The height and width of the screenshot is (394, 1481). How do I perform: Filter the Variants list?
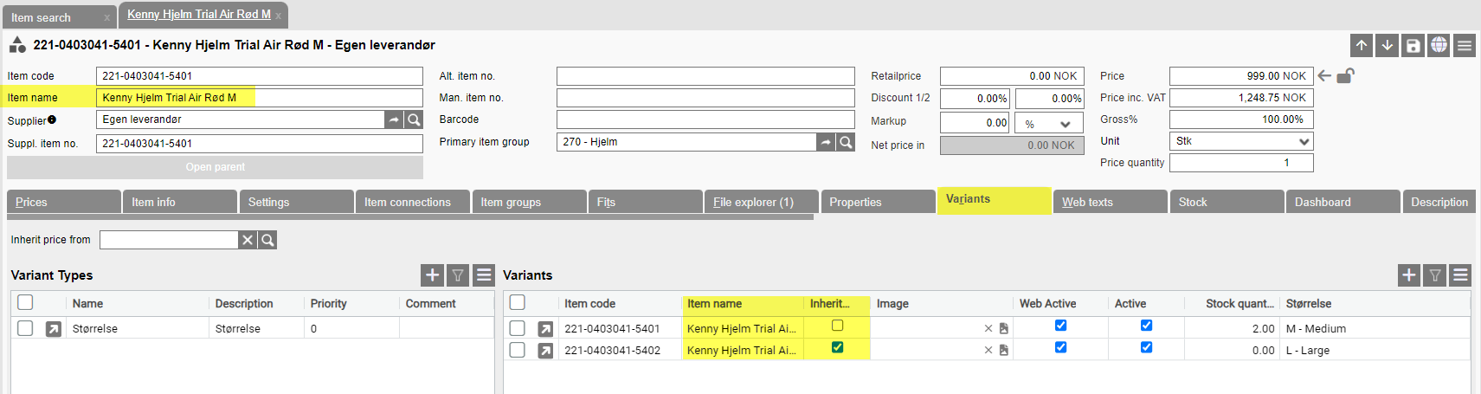pos(1435,275)
